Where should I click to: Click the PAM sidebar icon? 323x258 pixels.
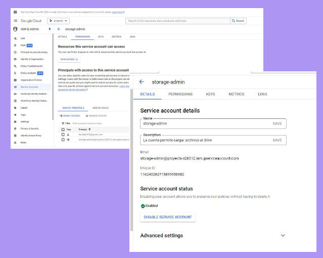(15, 46)
